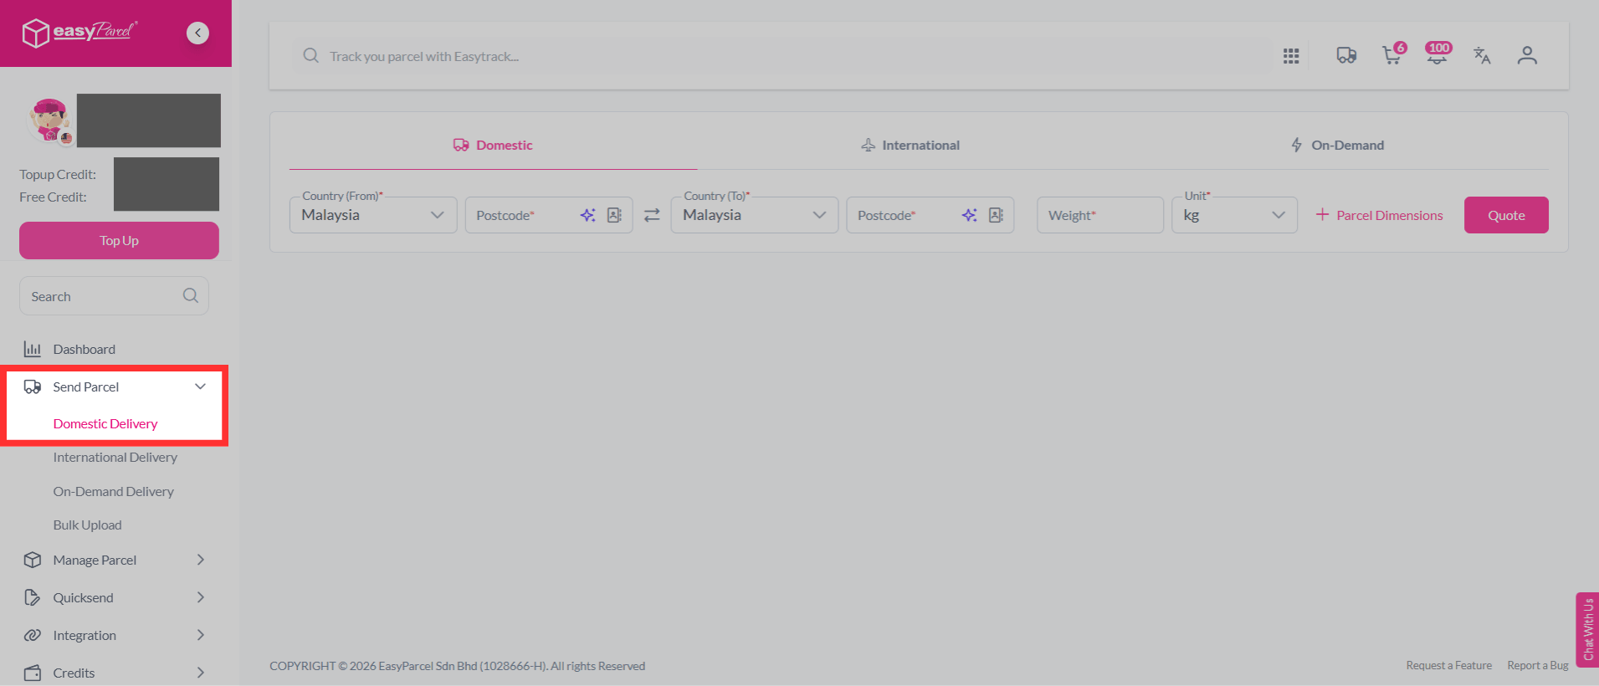1599x686 pixels.
Task: Open the Unit kg dropdown
Action: coord(1234,215)
